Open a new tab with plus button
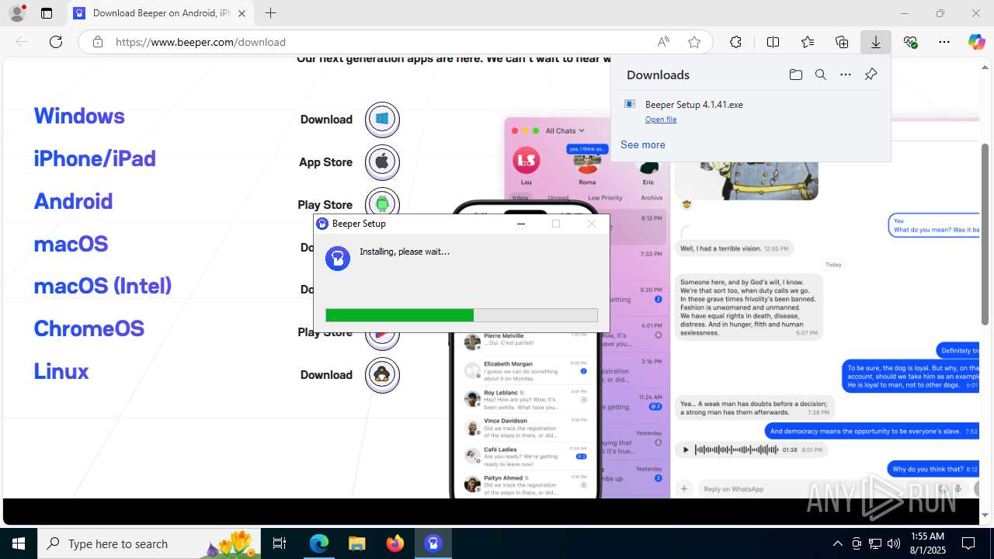 tap(270, 13)
